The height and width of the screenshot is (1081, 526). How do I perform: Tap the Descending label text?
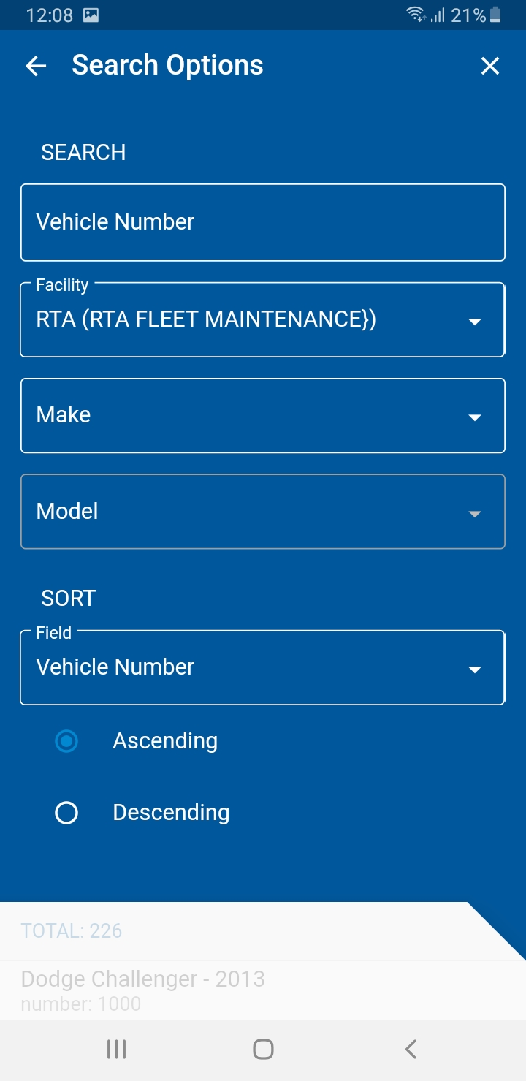click(171, 813)
